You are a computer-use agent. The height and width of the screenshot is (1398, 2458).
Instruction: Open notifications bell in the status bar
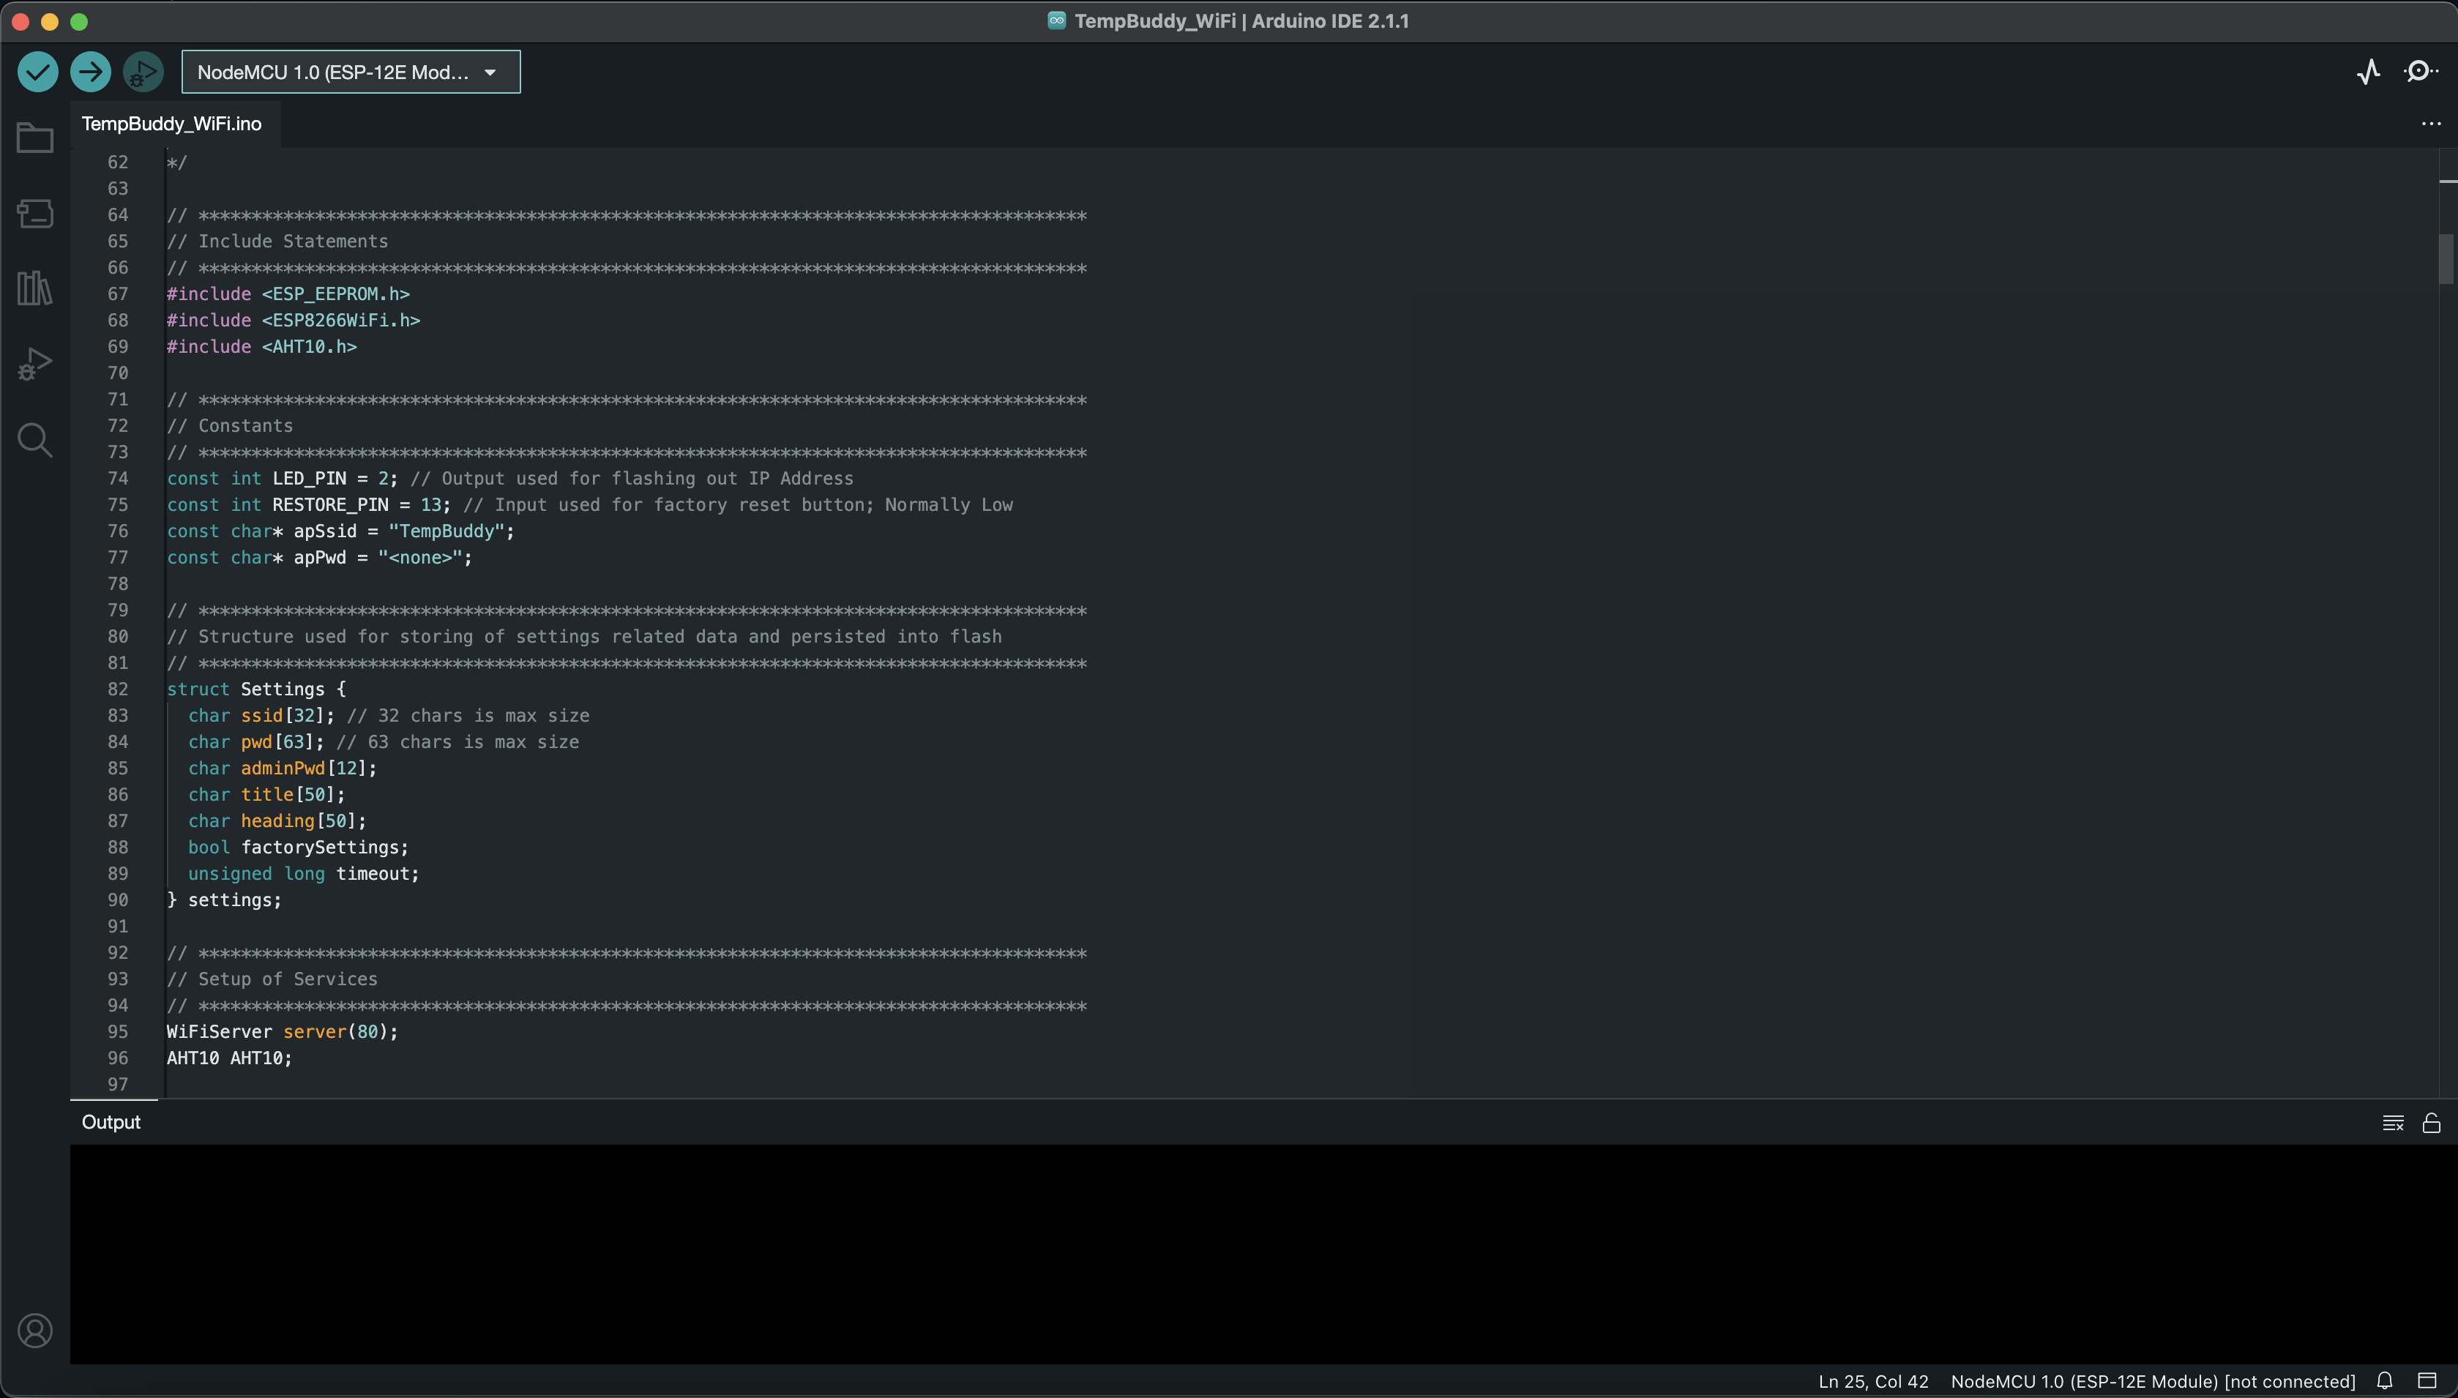click(2384, 1380)
